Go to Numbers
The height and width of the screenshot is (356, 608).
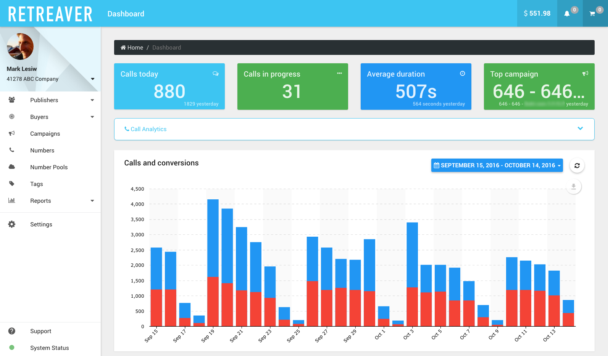point(50,150)
